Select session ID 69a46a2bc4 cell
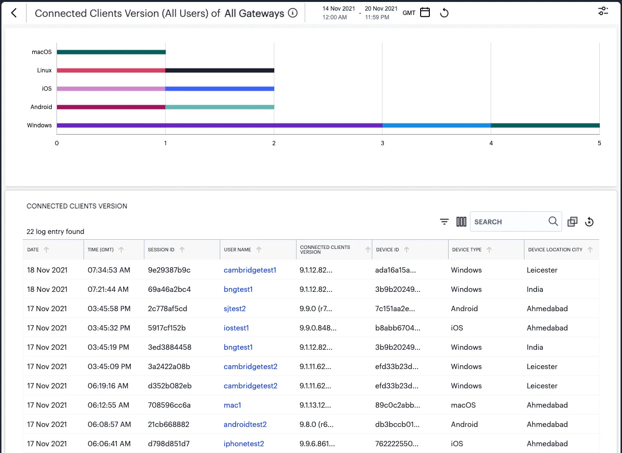 tap(169, 289)
